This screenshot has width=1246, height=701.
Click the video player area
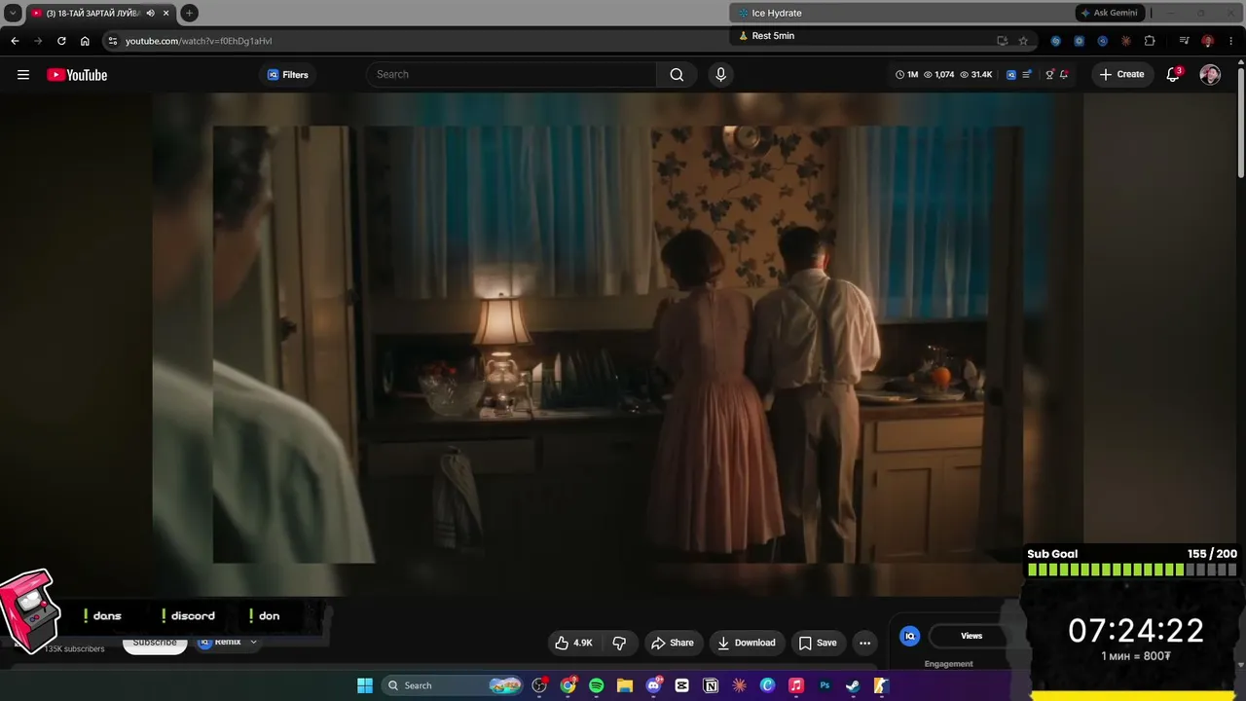(x=617, y=344)
